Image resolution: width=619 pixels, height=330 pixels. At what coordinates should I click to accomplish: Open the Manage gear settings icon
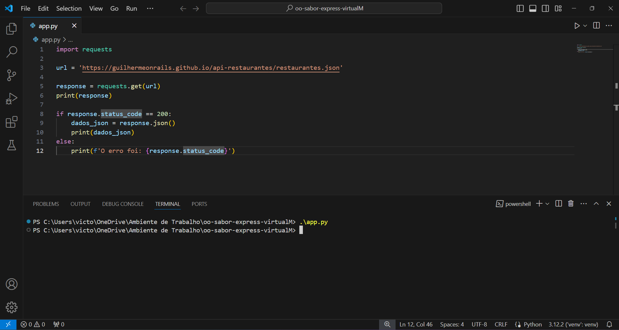[x=12, y=307]
